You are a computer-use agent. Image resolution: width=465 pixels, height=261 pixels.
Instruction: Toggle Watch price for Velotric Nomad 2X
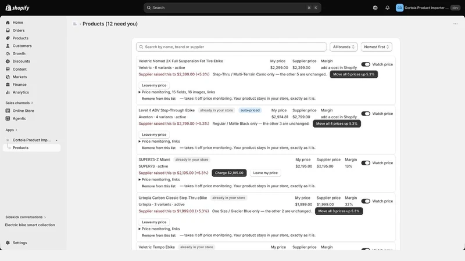(366, 64)
